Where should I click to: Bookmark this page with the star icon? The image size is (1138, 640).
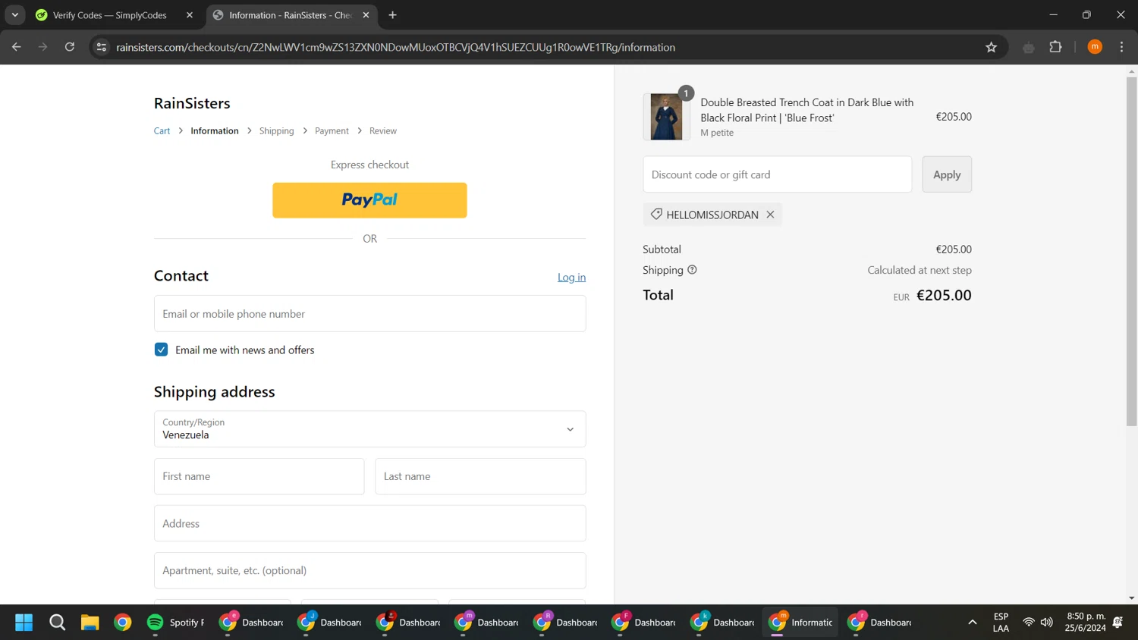coord(991,47)
